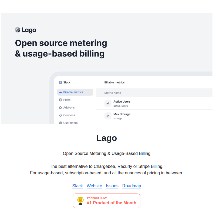Click the Product Hunt trophy icon
Image resolution: width=213 pixels, height=210 pixels.
coord(80,201)
